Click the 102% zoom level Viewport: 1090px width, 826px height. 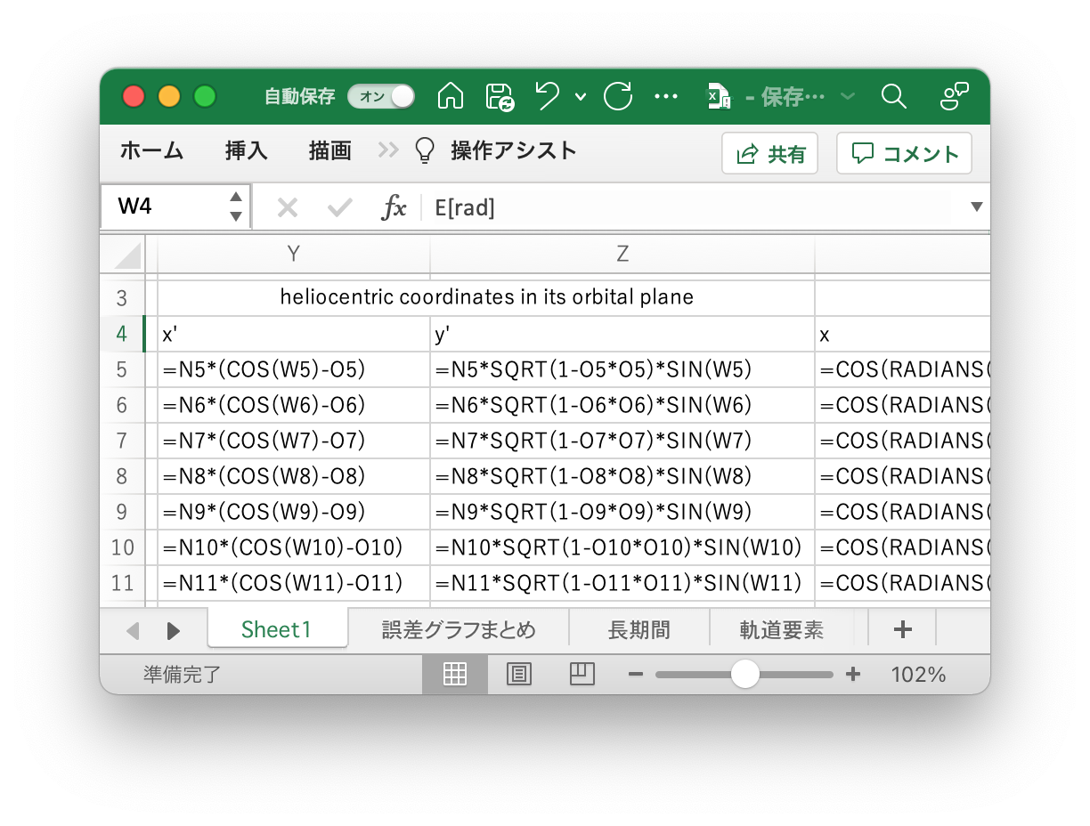[918, 675]
